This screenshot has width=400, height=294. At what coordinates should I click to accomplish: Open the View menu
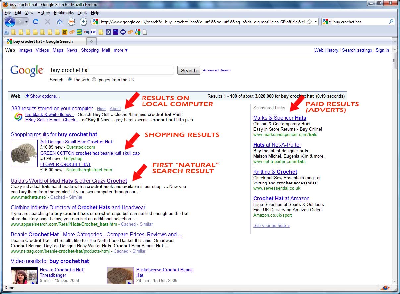click(29, 13)
